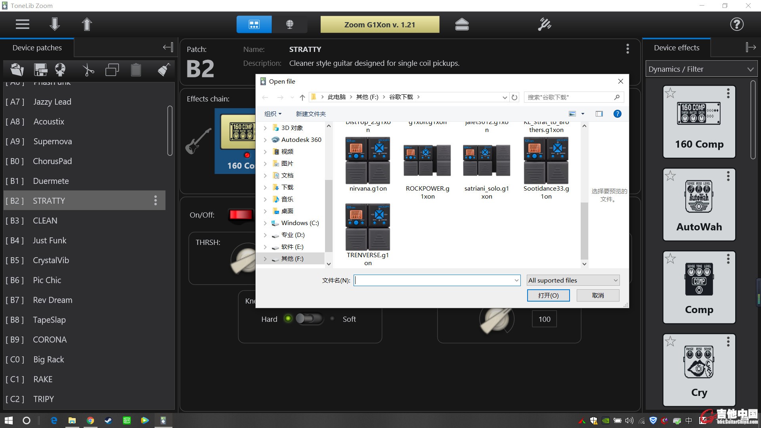Open the guitar tools settings icon
The image size is (761, 428).
(544, 24)
